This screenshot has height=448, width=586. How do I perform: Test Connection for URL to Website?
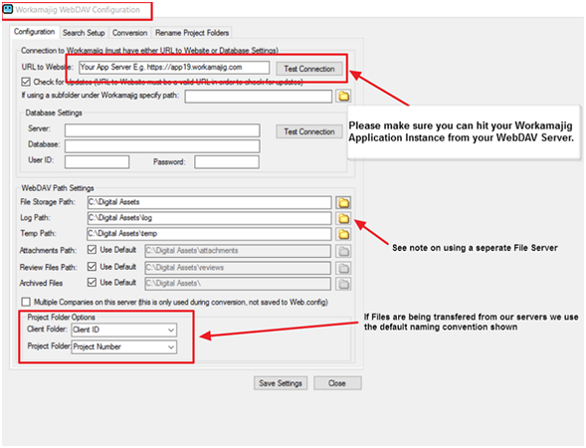pyautogui.click(x=309, y=69)
